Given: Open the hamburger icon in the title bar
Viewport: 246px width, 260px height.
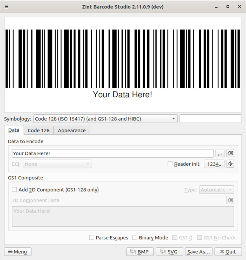Looking at the screenshot, I should 6,6.
